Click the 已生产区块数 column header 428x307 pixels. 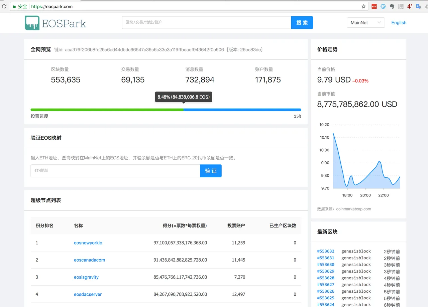pos(283,225)
